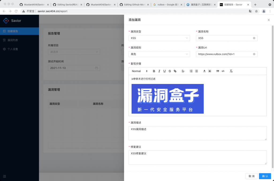Confirm the vulnerability with 确认 button
This screenshot has height=181, width=274.
click(265, 176)
